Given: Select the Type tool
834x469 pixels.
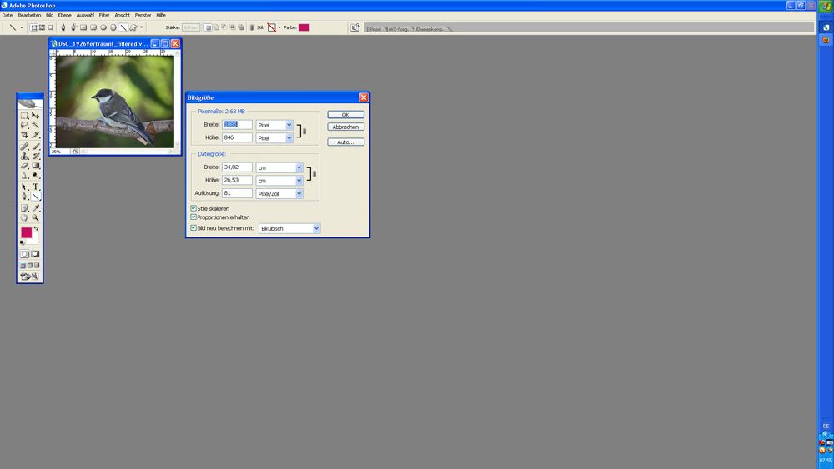Looking at the screenshot, I should 36,187.
